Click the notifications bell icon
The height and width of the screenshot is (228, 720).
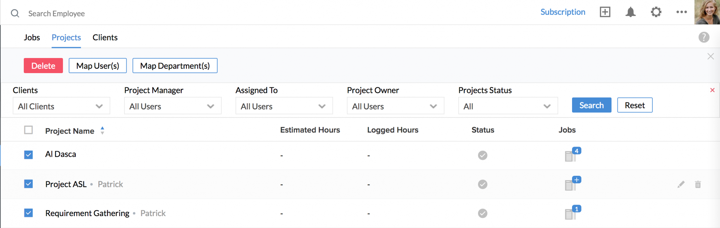pos(630,12)
